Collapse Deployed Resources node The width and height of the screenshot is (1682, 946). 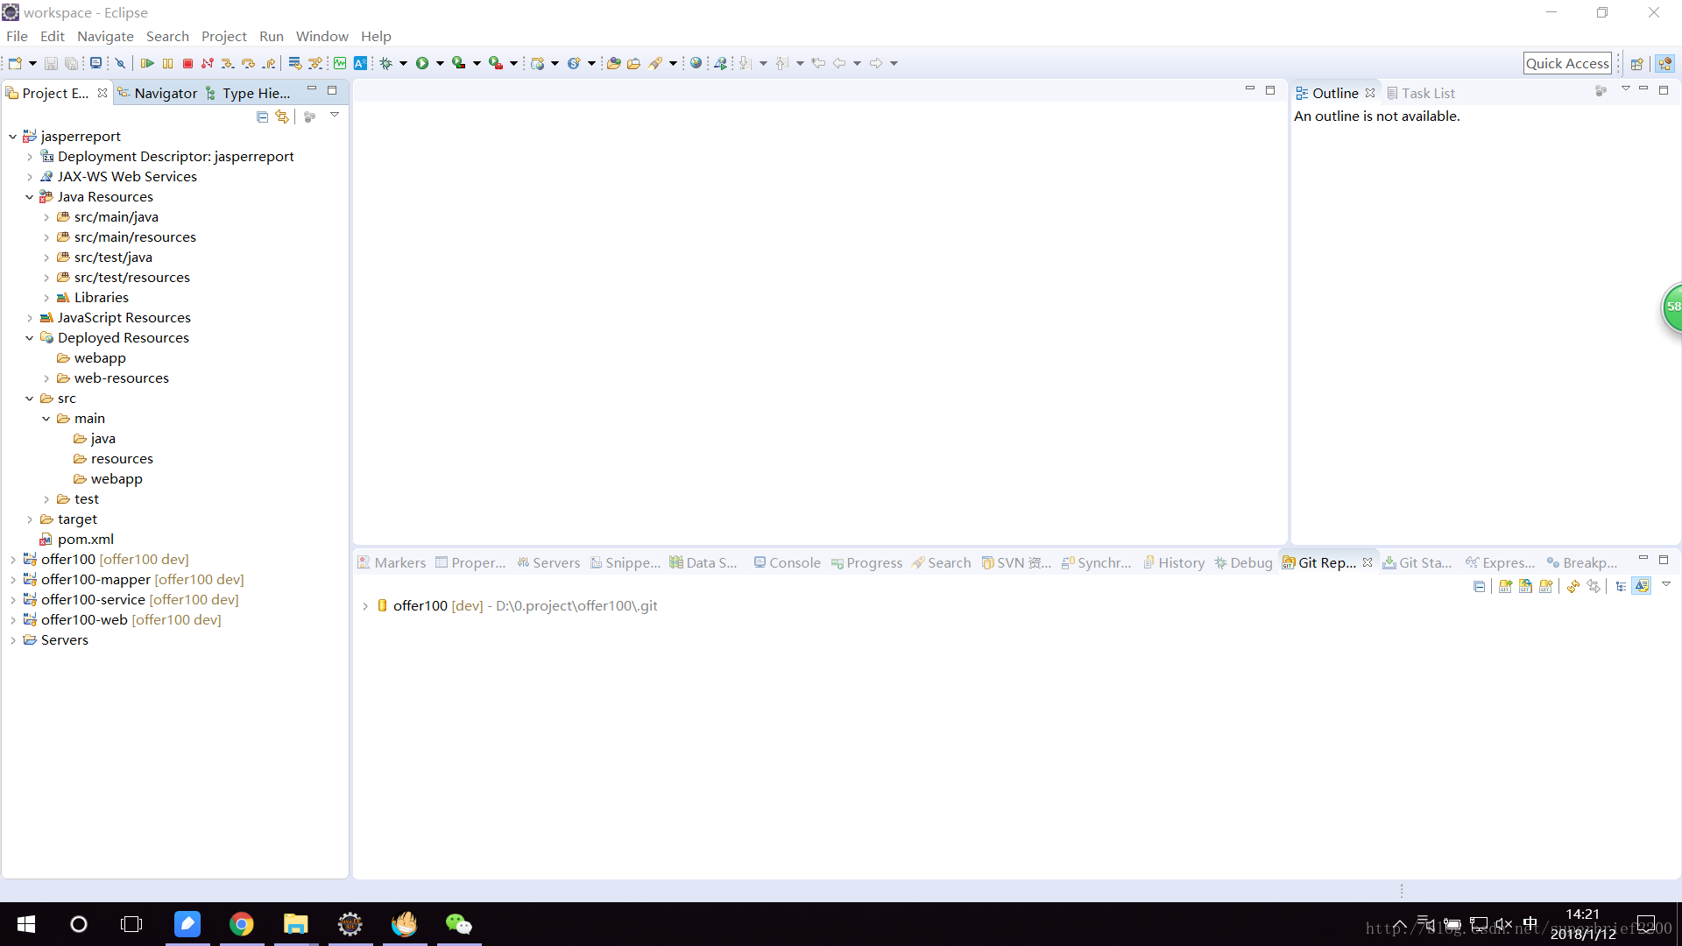[x=29, y=338]
